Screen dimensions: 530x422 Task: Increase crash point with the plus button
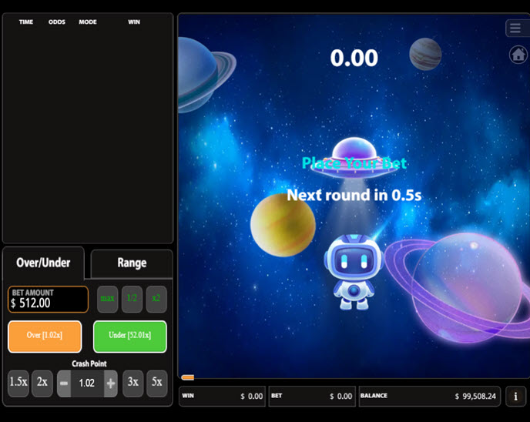click(111, 383)
